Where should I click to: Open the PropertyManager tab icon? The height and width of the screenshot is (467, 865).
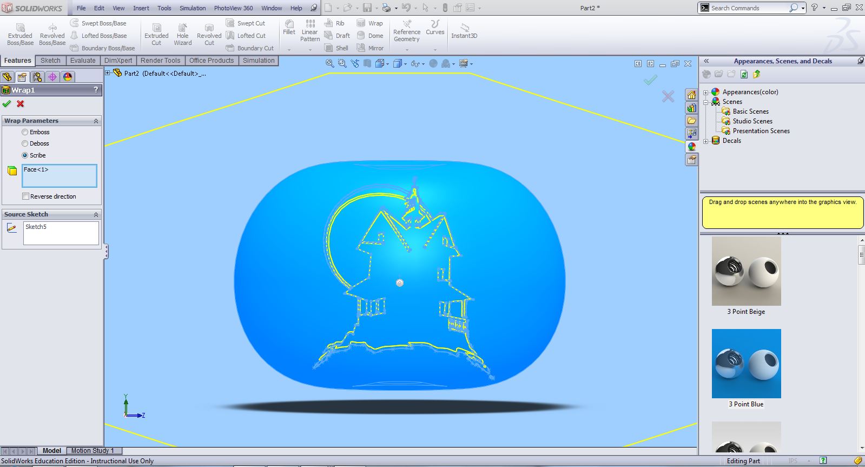pos(22,77)
